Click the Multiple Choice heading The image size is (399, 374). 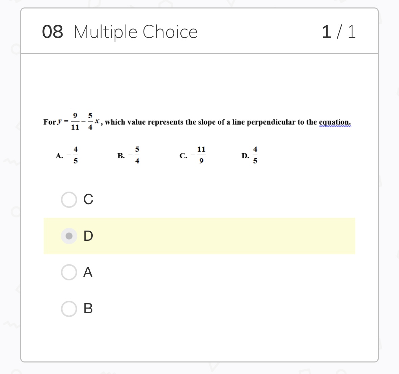(136, 32)
